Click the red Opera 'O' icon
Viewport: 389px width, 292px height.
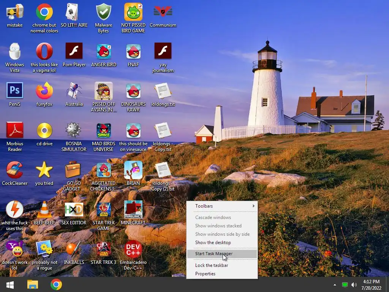point(44,51)
